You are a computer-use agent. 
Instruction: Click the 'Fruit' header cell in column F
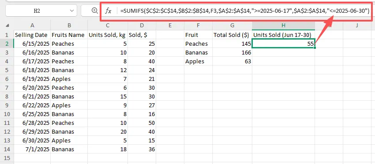click(198, 35)
